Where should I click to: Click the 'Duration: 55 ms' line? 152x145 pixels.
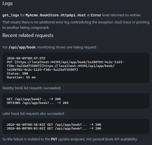21,77
